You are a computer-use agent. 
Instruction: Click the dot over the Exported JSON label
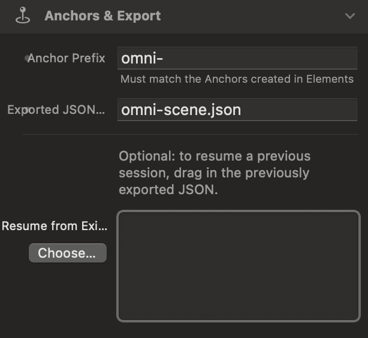point(28,110)
